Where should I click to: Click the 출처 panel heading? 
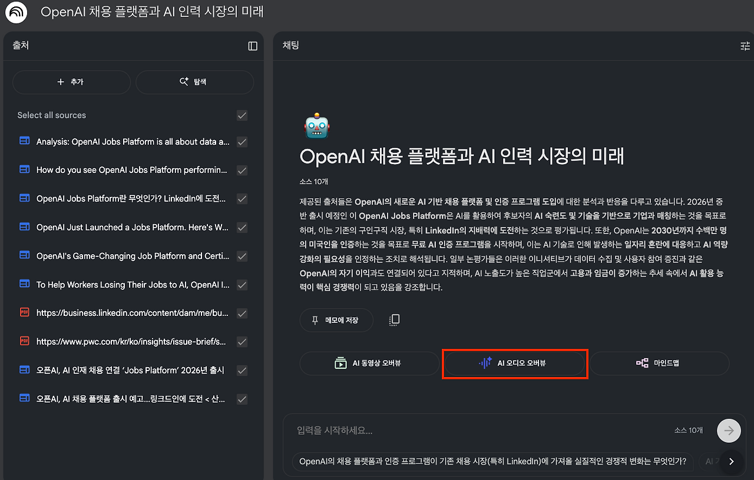(21, 45)
